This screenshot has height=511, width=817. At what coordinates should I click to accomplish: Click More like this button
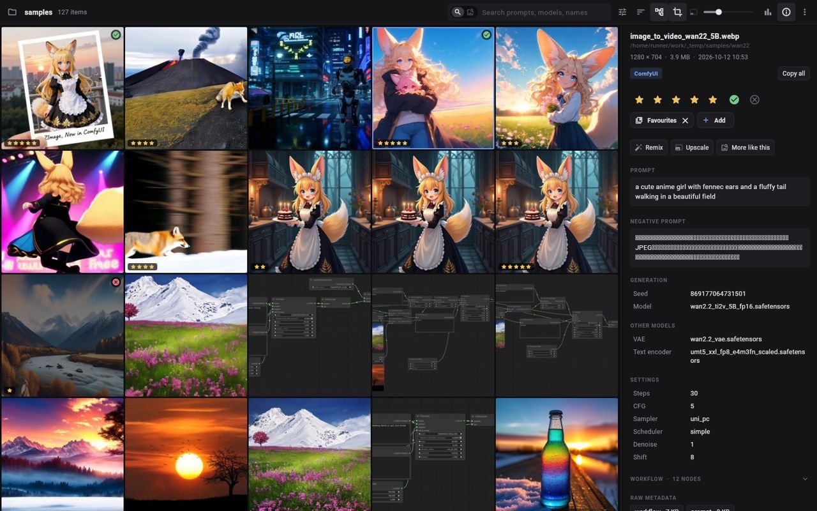pyautogui.click(x=745, y=148)
